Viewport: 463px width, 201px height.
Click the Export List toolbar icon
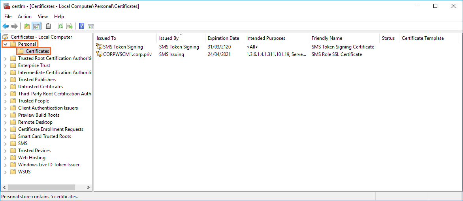point(70,26)
